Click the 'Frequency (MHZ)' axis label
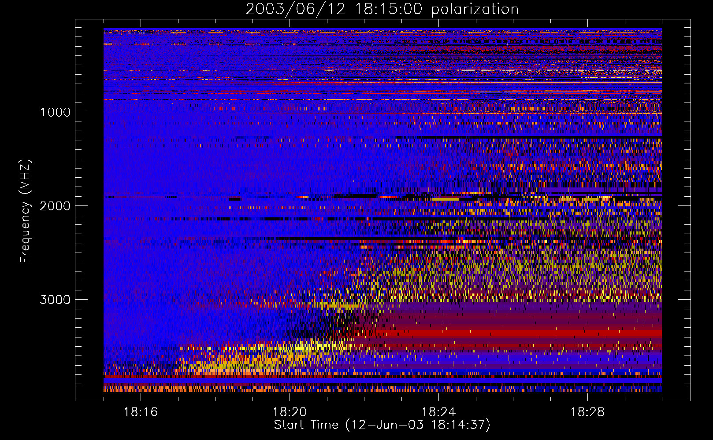Screen dimensions: 713x440 click(x=25, y=211)
